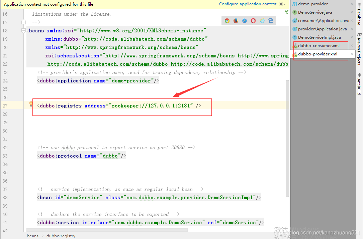Click the editor vertical scrollbar

(x=287, y=139)
